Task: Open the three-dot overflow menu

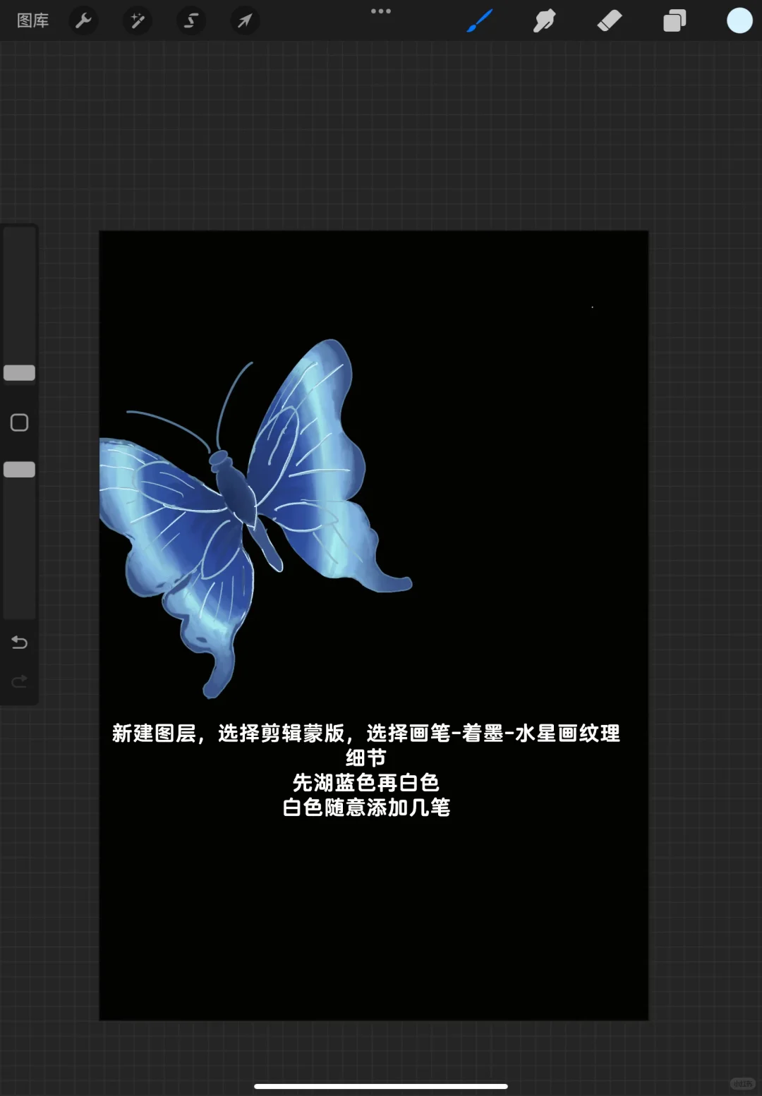Action: click(381, 11)
